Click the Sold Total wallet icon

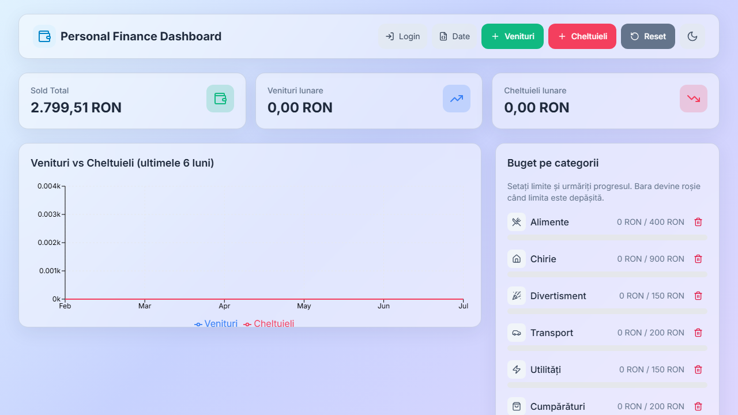(220, 99)
